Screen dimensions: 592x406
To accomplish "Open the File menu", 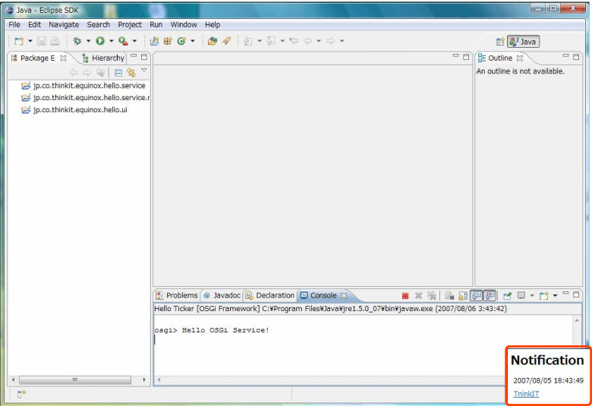I will [14, 24].
